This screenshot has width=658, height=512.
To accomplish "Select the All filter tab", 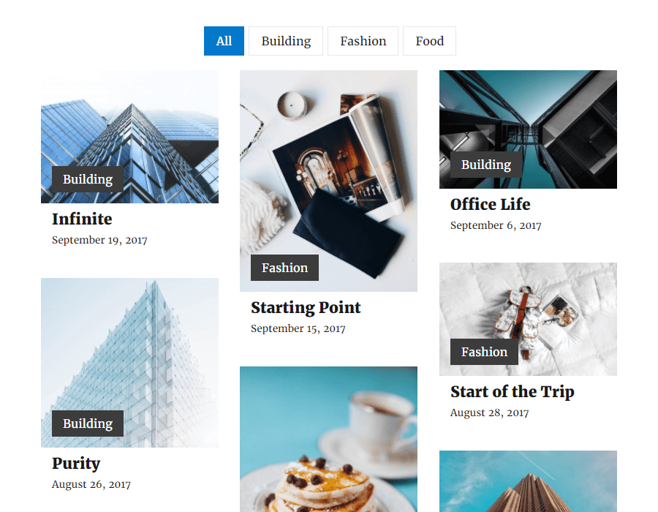I will coord(224,41).
